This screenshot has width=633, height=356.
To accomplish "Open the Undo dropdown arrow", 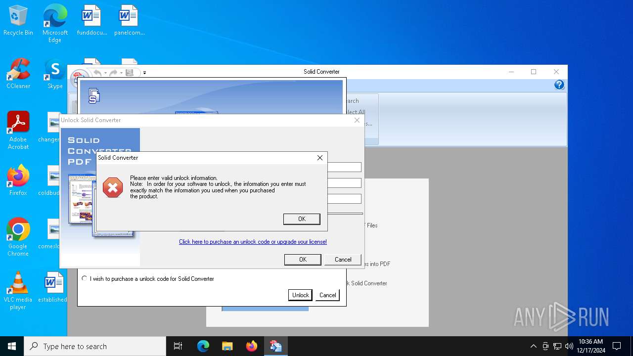I will click(x=105, y=73).
